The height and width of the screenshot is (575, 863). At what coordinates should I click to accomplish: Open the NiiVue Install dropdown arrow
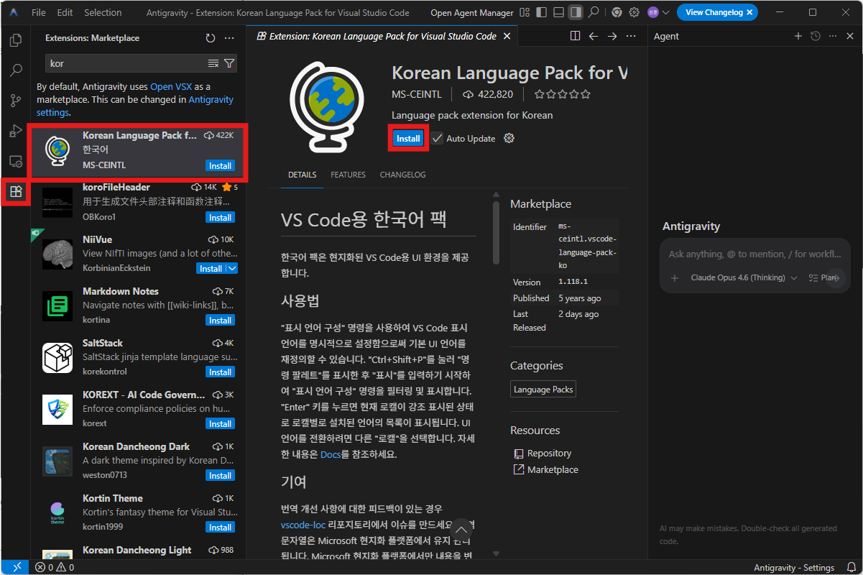(x=231, y=268)
